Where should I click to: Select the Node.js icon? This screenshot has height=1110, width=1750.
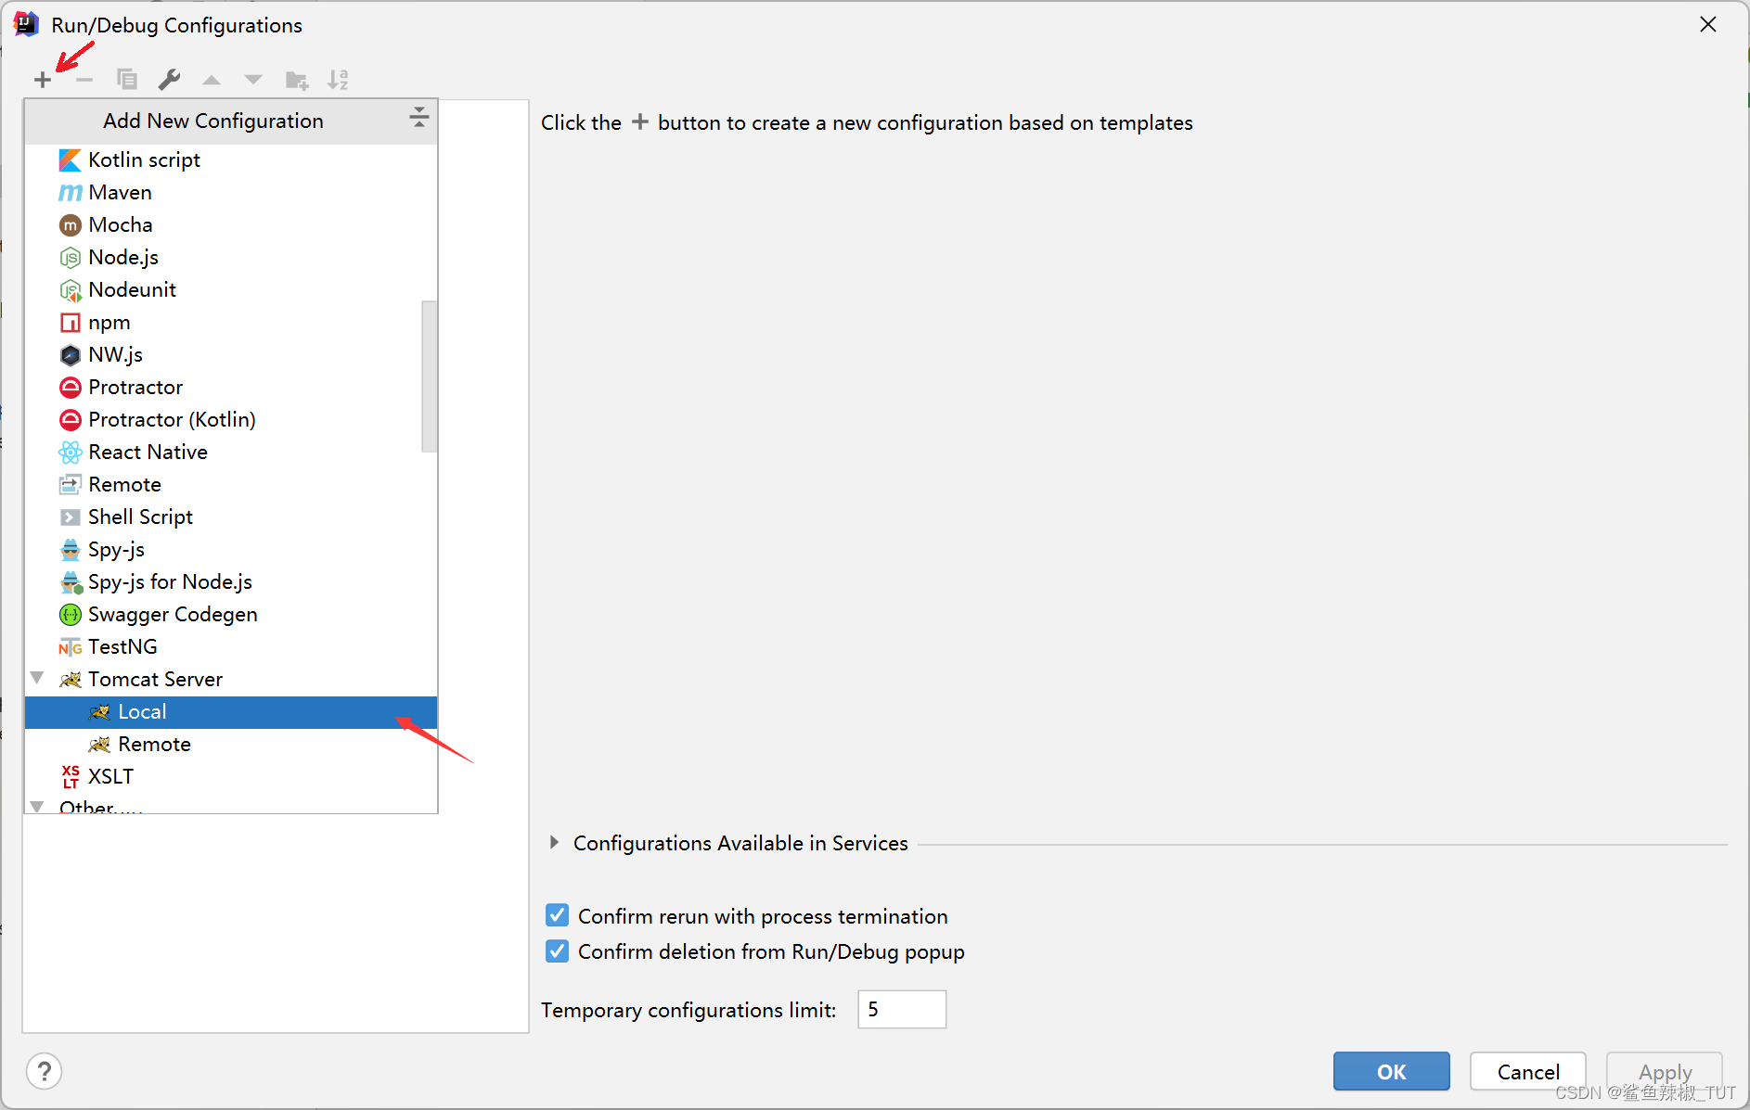click(70, 258)
